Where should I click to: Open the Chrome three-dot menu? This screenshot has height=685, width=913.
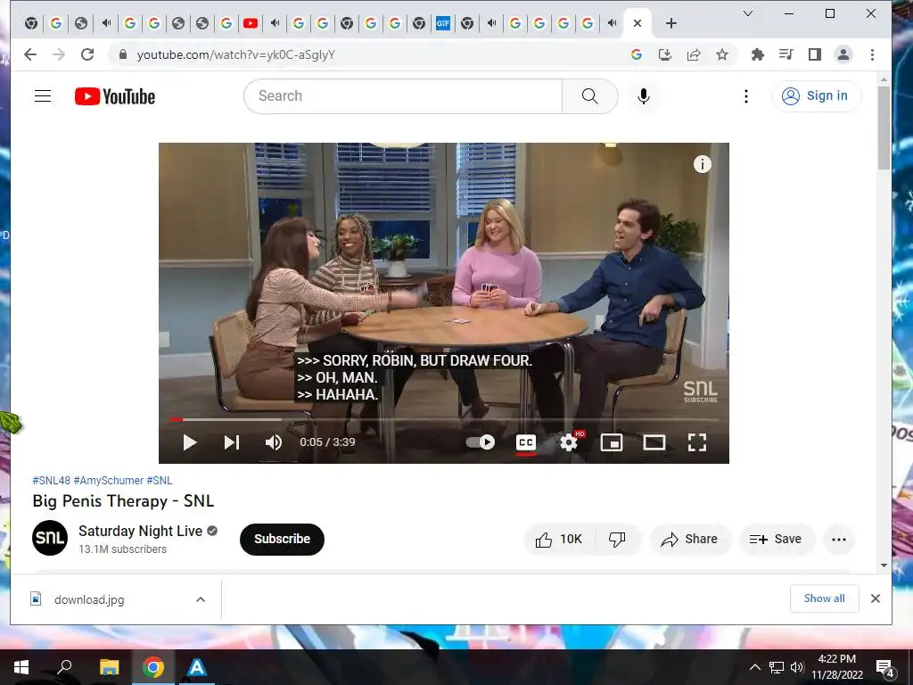click(x=872, y=54)
